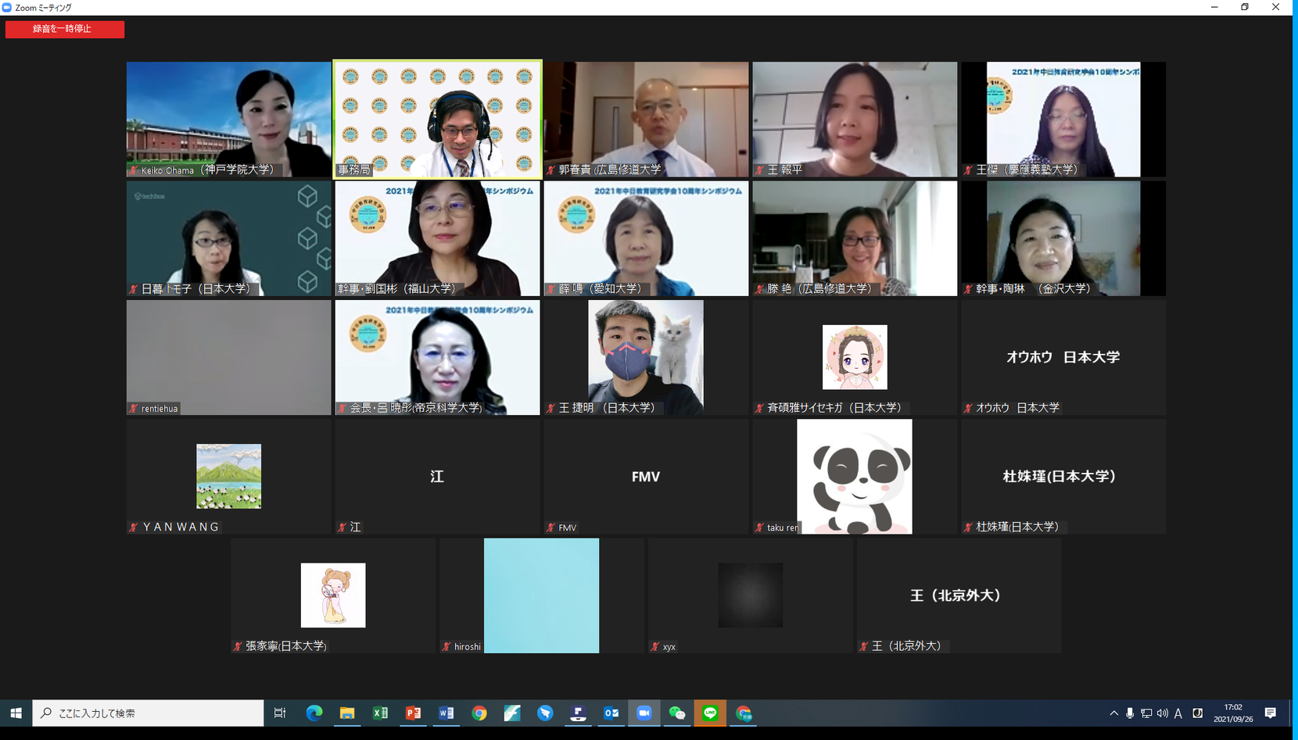The image size is (1298, 740).
Task: Expand hidden system tray icons chevron
Action: [x=1113, y=713]
